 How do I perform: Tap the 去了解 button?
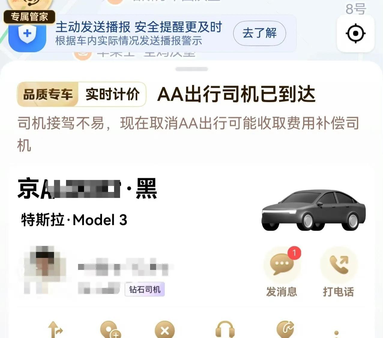tap(260, 33)
